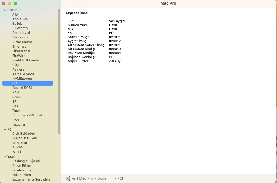This screenshot has height=183, width=277.
Task: Choose Thunderbolt/USB4 from the list
Action: coord(27,115)
